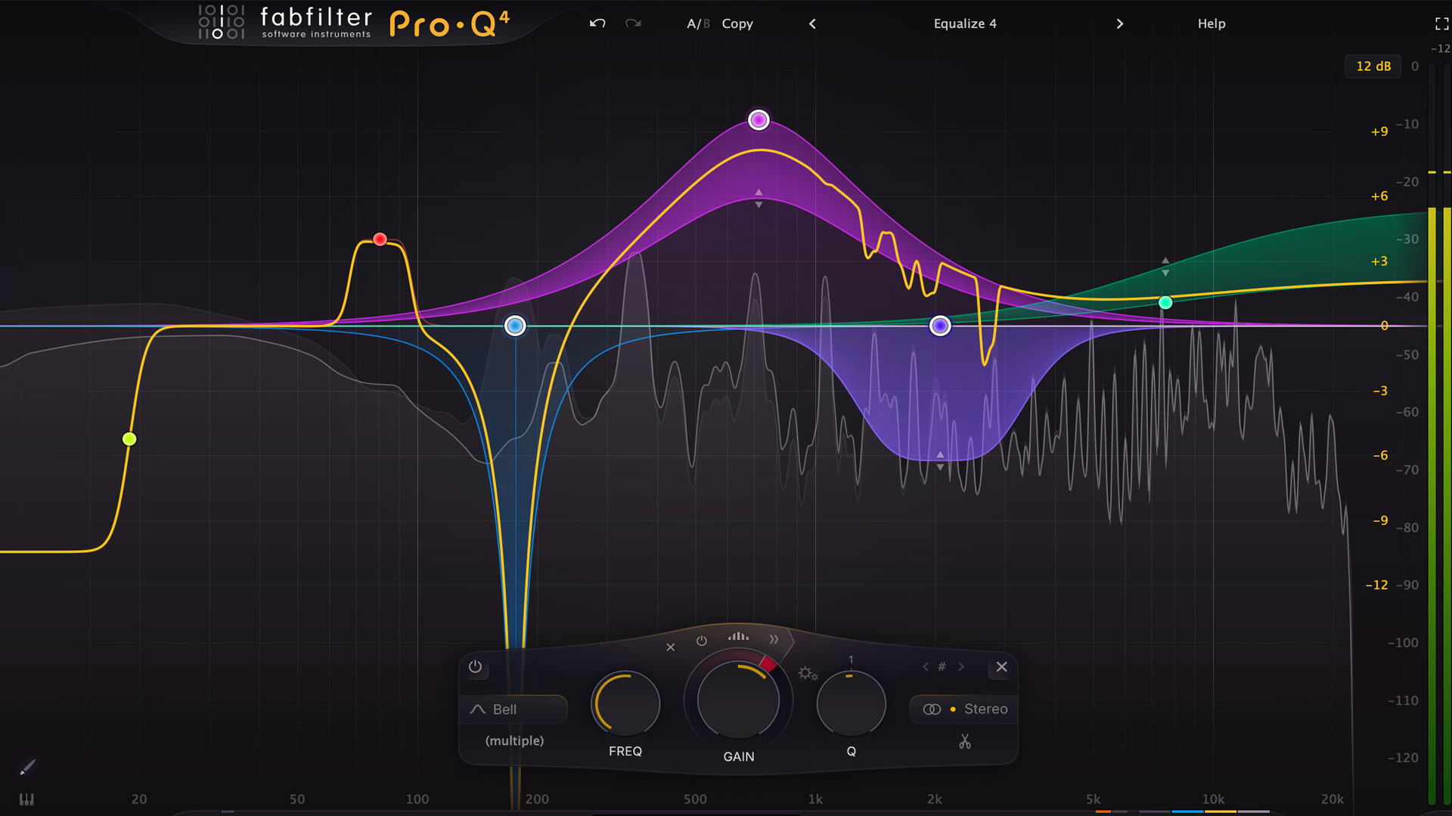Click the scissors split band icon
The width and height of the screenshot is (1452, 816).
(964, 741)
